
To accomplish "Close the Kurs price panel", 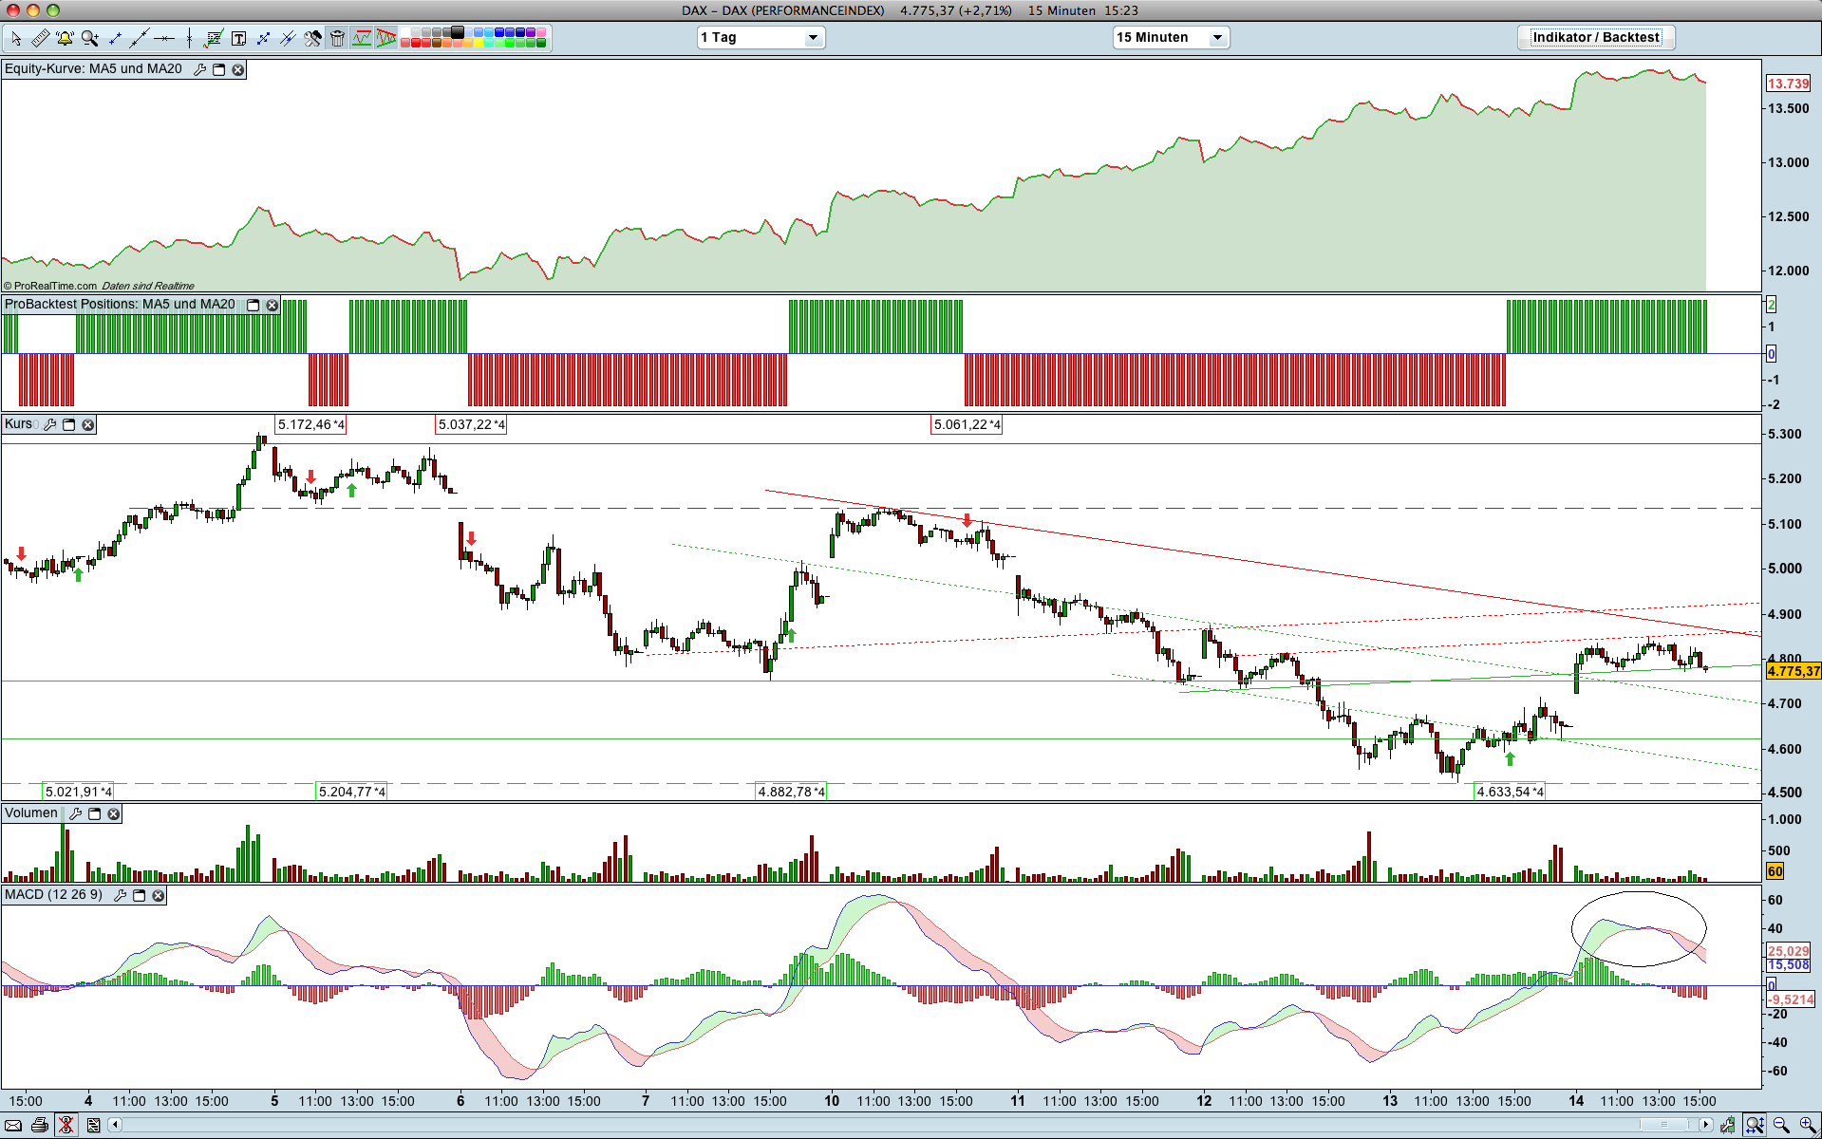I will coord(88,424).
